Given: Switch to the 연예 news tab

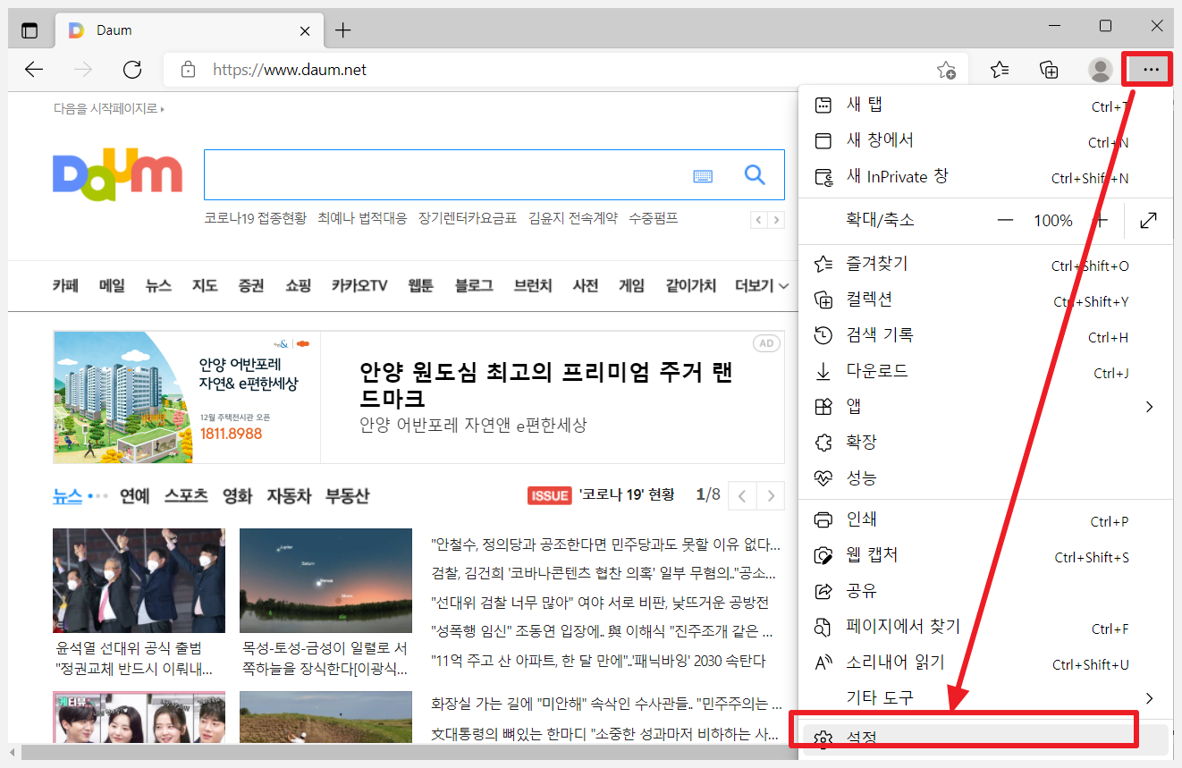Looking at the screenshot, I should click(x=135, y=495).
